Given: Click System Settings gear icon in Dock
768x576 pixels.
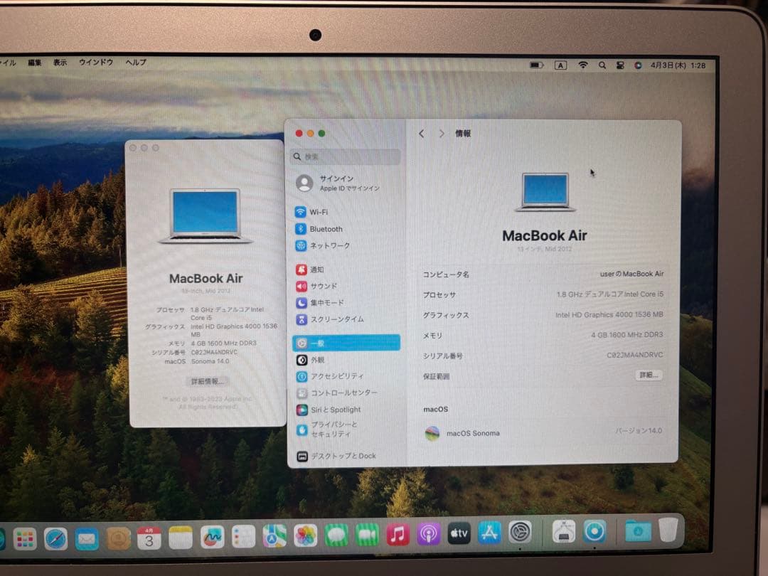Looking at the screenshot, I should (520, 532).
